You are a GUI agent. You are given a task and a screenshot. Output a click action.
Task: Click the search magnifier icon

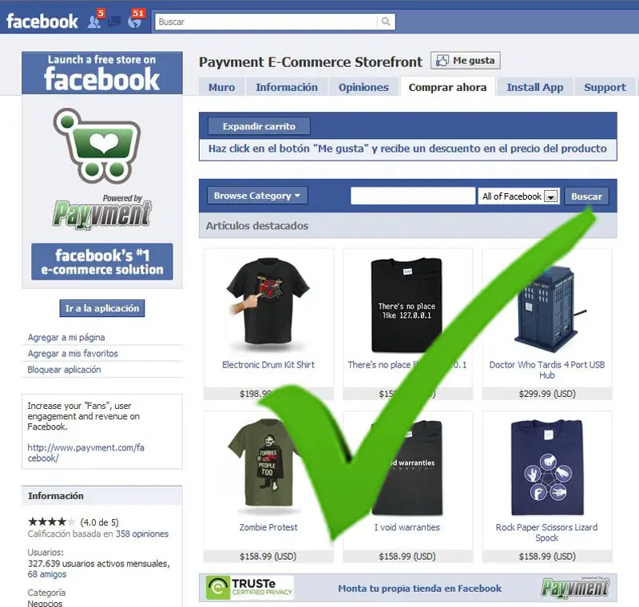click(x=386, y=22)
